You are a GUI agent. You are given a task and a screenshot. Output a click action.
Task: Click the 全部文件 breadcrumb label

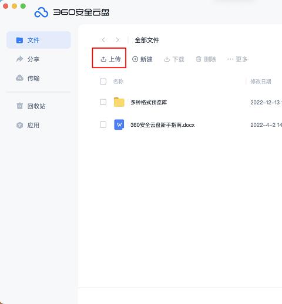(147, 40)
